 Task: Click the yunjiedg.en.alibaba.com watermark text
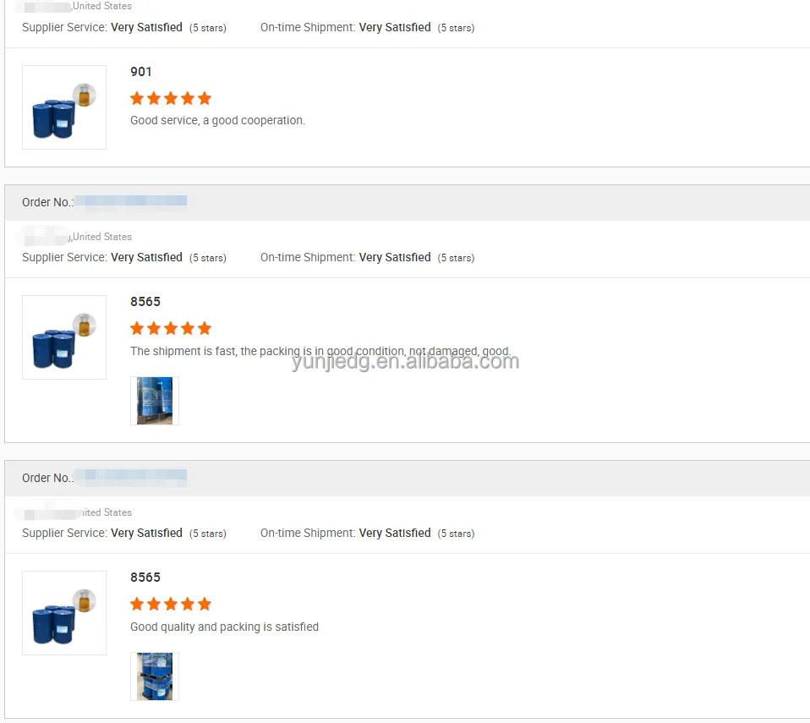(405, 361)
